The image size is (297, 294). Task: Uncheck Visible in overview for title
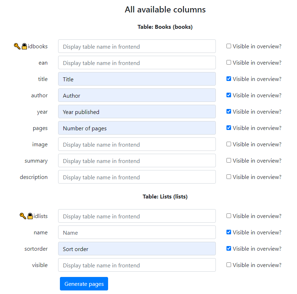[229, 79]
